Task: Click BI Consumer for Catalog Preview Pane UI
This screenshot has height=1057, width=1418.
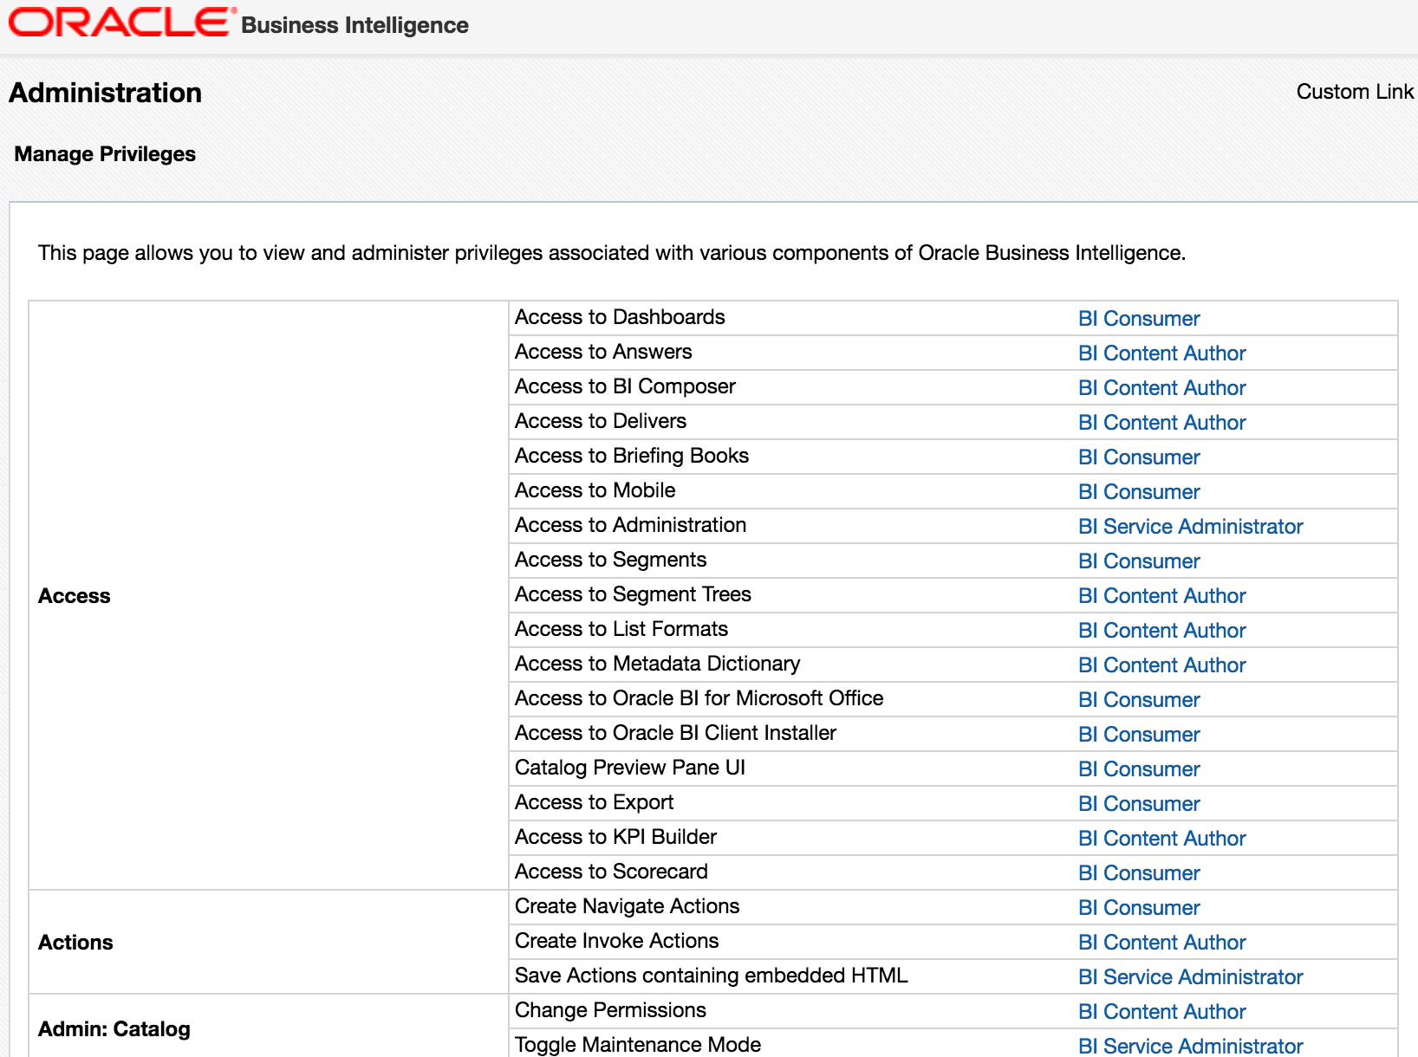Action: pyautogui.click(x=1139, y=768)
